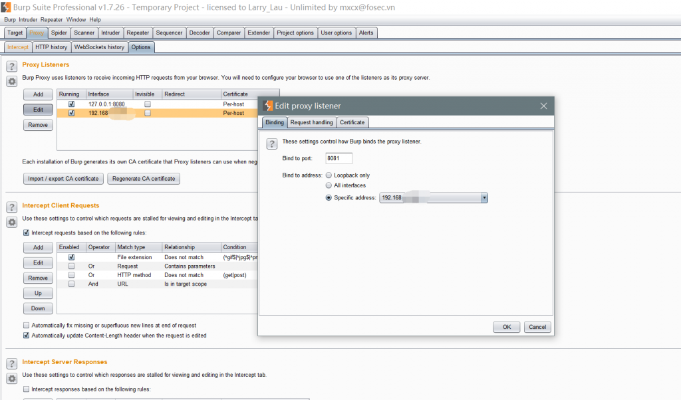Toggle automatically update Content-Length header
Image resolution: width=681 pixels, height=400 pixels.
coord(26,336)
